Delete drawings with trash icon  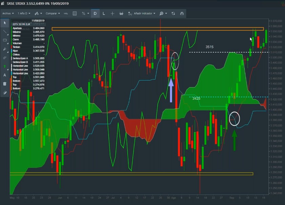tap(5, 84)
